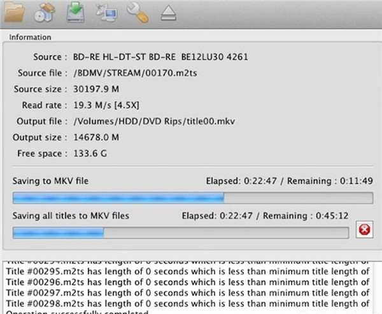Click the Free space : field label

click(x=42, y=153)
